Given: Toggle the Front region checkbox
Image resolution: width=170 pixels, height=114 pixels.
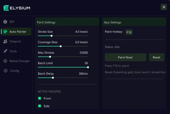Looking at the screenshot, I should point(40,98).
